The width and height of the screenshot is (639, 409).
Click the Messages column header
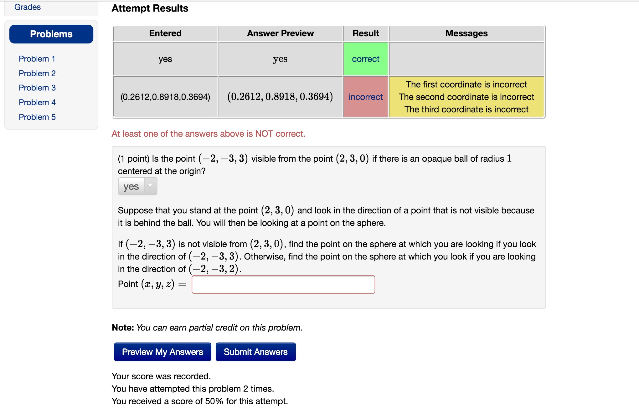pyautogui.click(x=466, y=33)
